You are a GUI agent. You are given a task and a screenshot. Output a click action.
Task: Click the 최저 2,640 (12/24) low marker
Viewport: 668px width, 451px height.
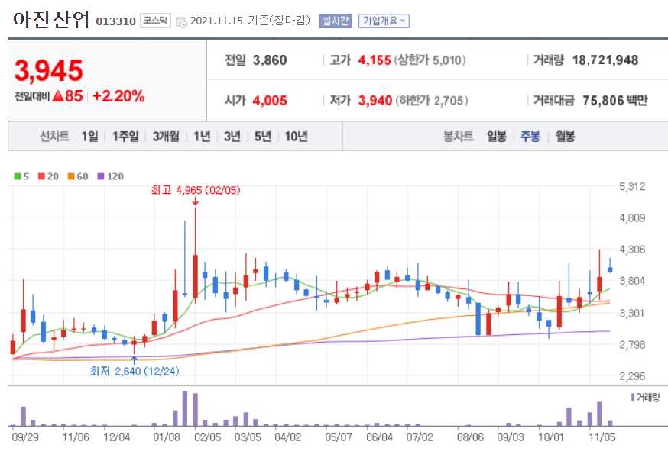(135, 371)
